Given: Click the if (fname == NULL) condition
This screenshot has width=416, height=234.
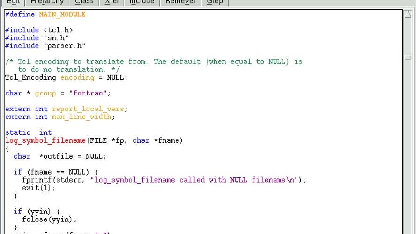Looking at the screenshot, I should 56,172.
